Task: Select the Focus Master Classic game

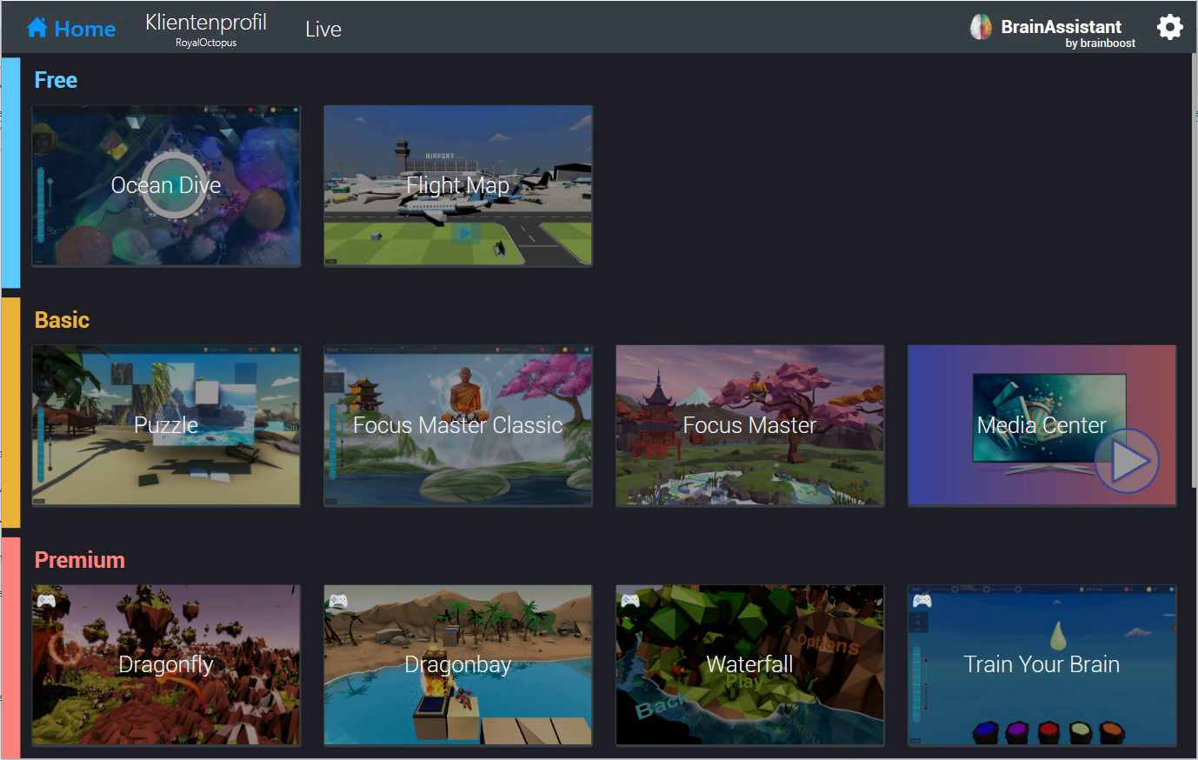Action: (457, 425)
